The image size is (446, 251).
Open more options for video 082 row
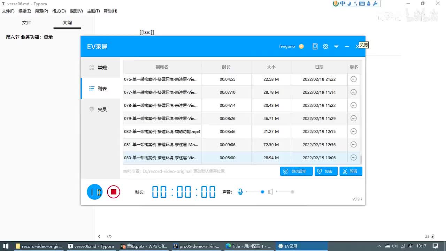click(354, 131)
